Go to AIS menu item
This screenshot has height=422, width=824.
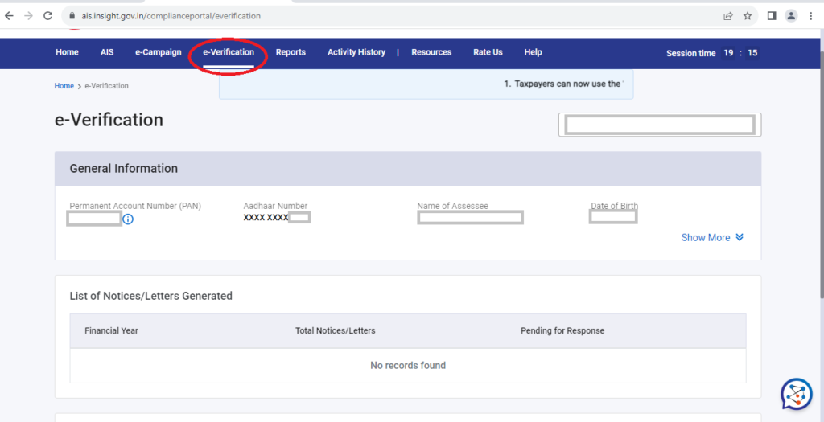coord(107,52)
